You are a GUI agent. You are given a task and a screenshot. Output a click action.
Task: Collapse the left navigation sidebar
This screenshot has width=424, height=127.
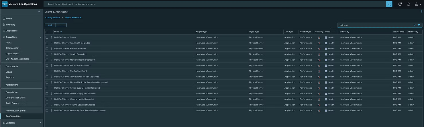point(39,11)
